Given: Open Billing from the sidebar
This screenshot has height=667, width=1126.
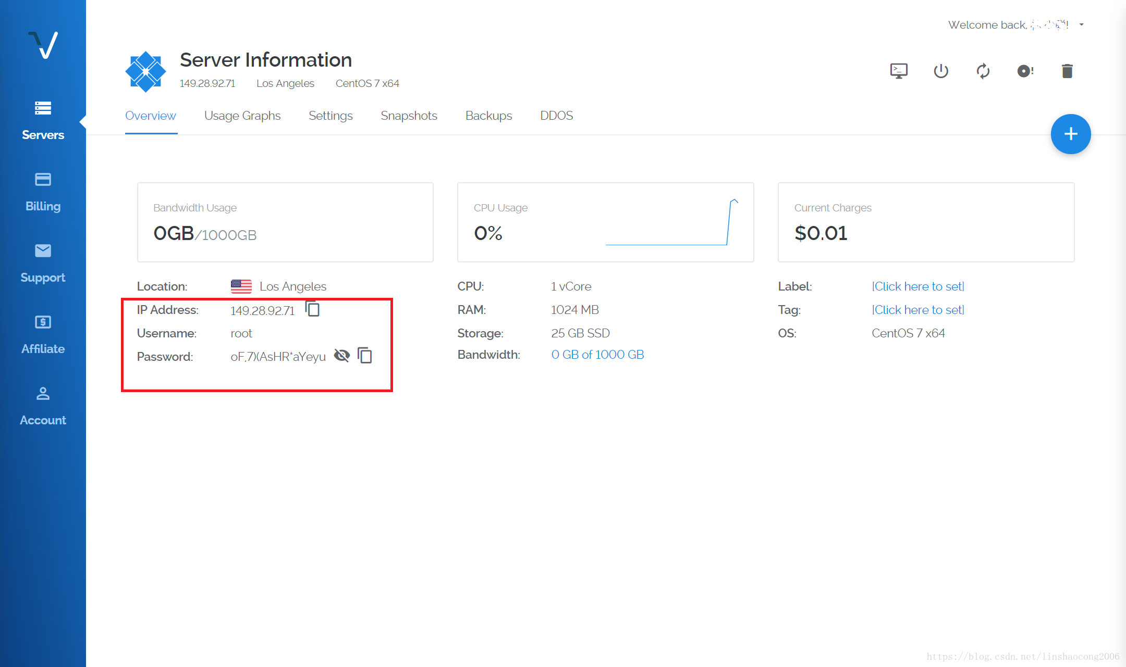Looking at the screenshot, I should coord(43,192).
